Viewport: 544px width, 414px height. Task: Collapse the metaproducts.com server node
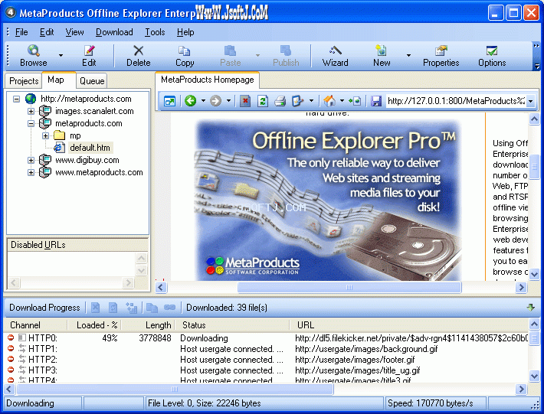click(31, 123)
